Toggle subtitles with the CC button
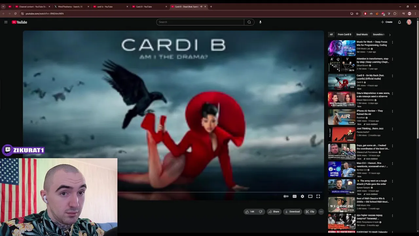This screenshot has height=236, width=419. click(x=295, y=196)
